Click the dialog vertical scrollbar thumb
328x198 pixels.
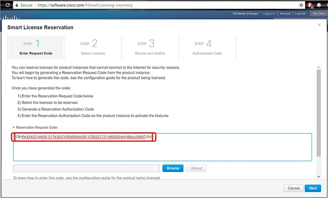click(x=318, y=113)
